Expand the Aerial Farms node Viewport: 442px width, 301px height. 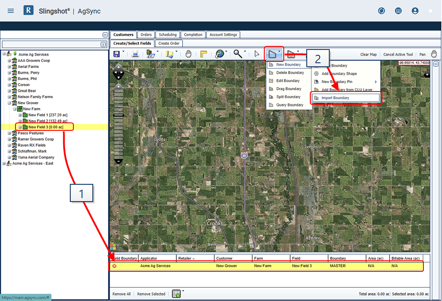click(x=9, y=67)
